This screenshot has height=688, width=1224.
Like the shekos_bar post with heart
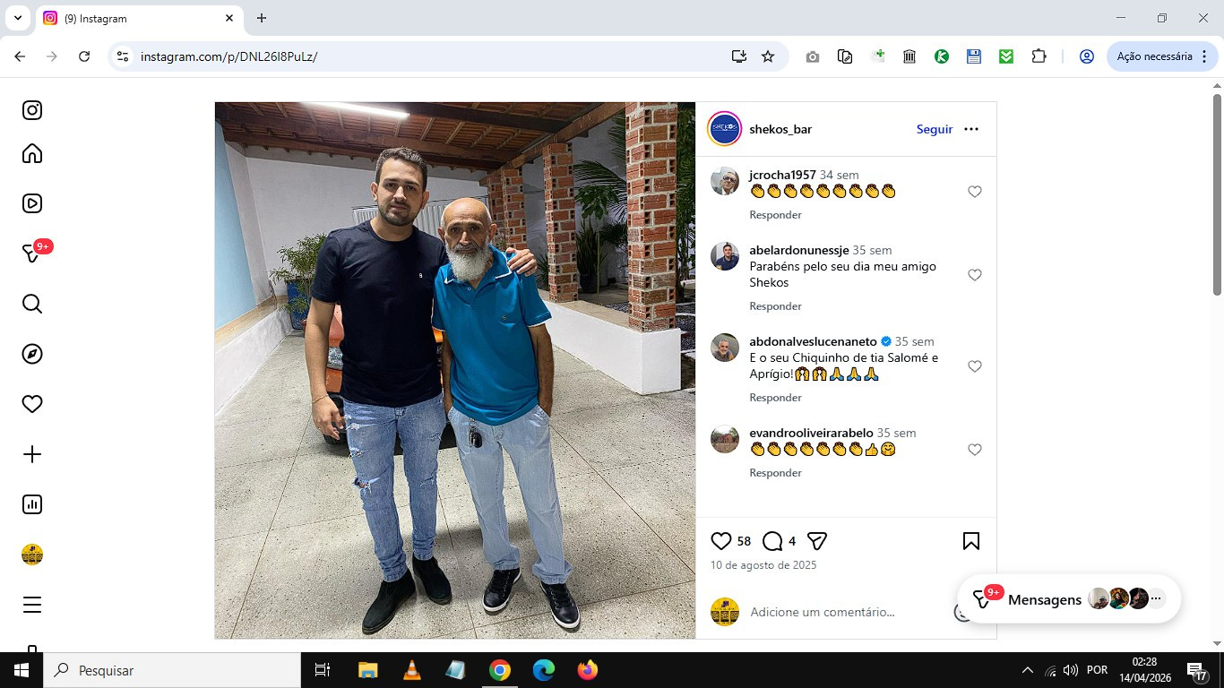(x=721, y=541)
